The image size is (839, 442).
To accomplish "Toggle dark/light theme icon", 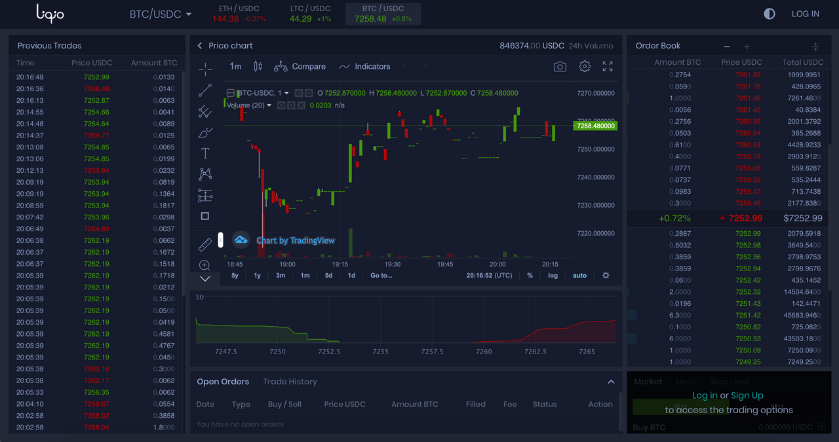I will tap(770, 14).
